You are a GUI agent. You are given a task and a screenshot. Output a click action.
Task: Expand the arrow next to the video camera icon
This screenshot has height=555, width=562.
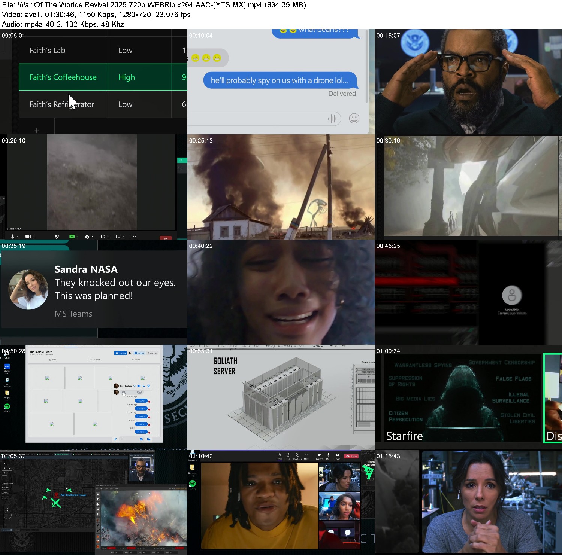coord(33,237)
